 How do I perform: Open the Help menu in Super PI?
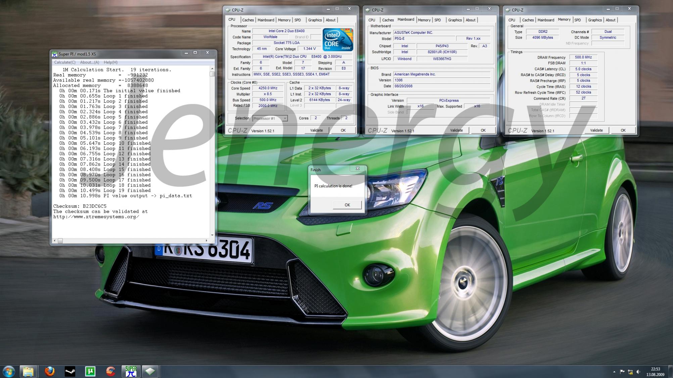coord(110,62)
